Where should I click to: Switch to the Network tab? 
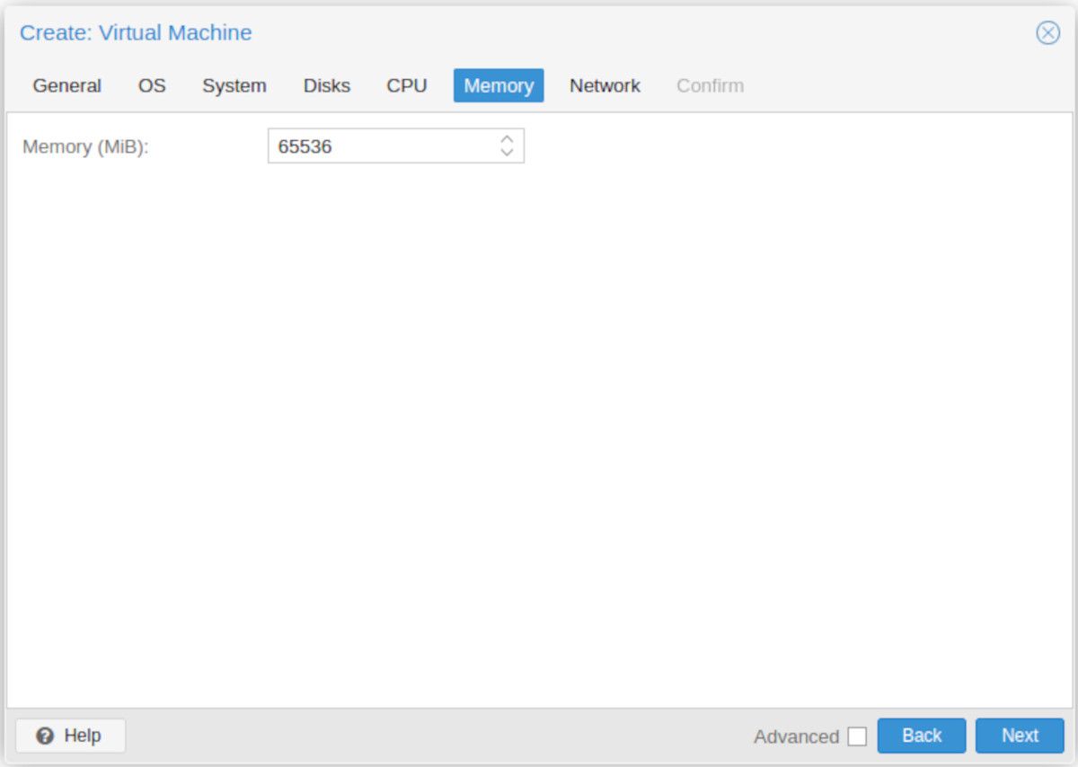click(x=605, y=85)
